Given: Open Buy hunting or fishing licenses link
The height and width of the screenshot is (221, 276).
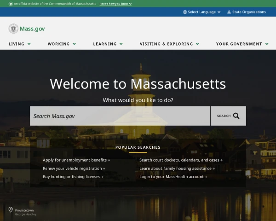Looking at the screenshot, I should click(x=73, y=177).
